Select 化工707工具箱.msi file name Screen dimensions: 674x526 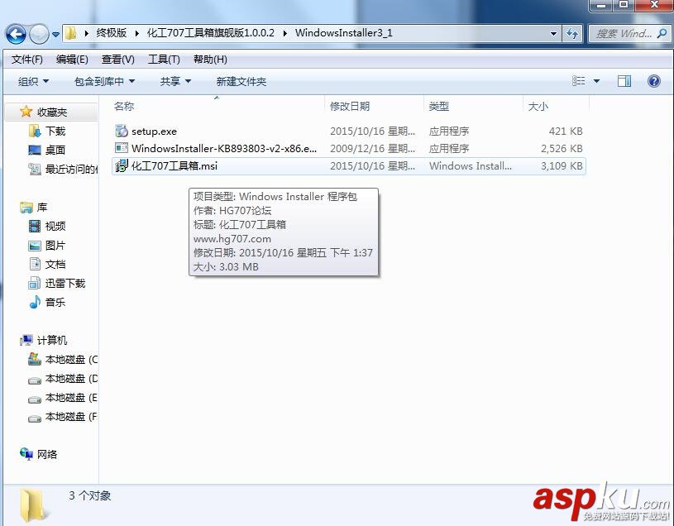coord(174,166)
